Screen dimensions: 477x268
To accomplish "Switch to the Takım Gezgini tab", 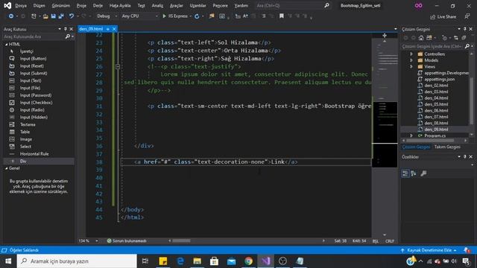I will [447, 147].
